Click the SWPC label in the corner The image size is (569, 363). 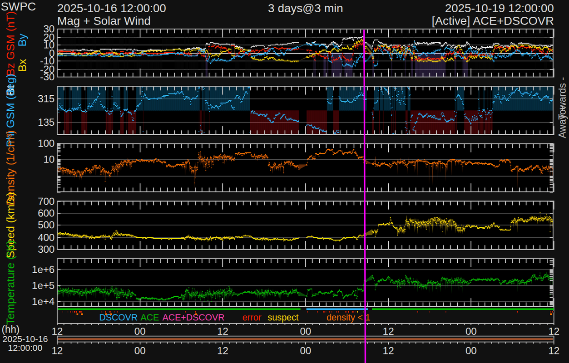(19, 8)
